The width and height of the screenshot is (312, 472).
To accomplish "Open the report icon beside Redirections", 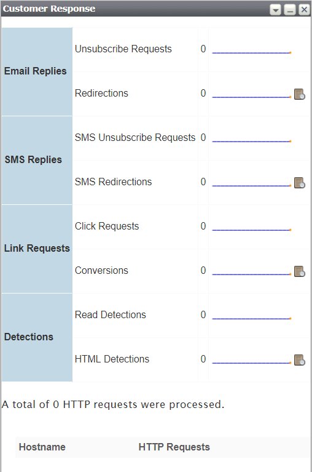I will pos(299,94).
